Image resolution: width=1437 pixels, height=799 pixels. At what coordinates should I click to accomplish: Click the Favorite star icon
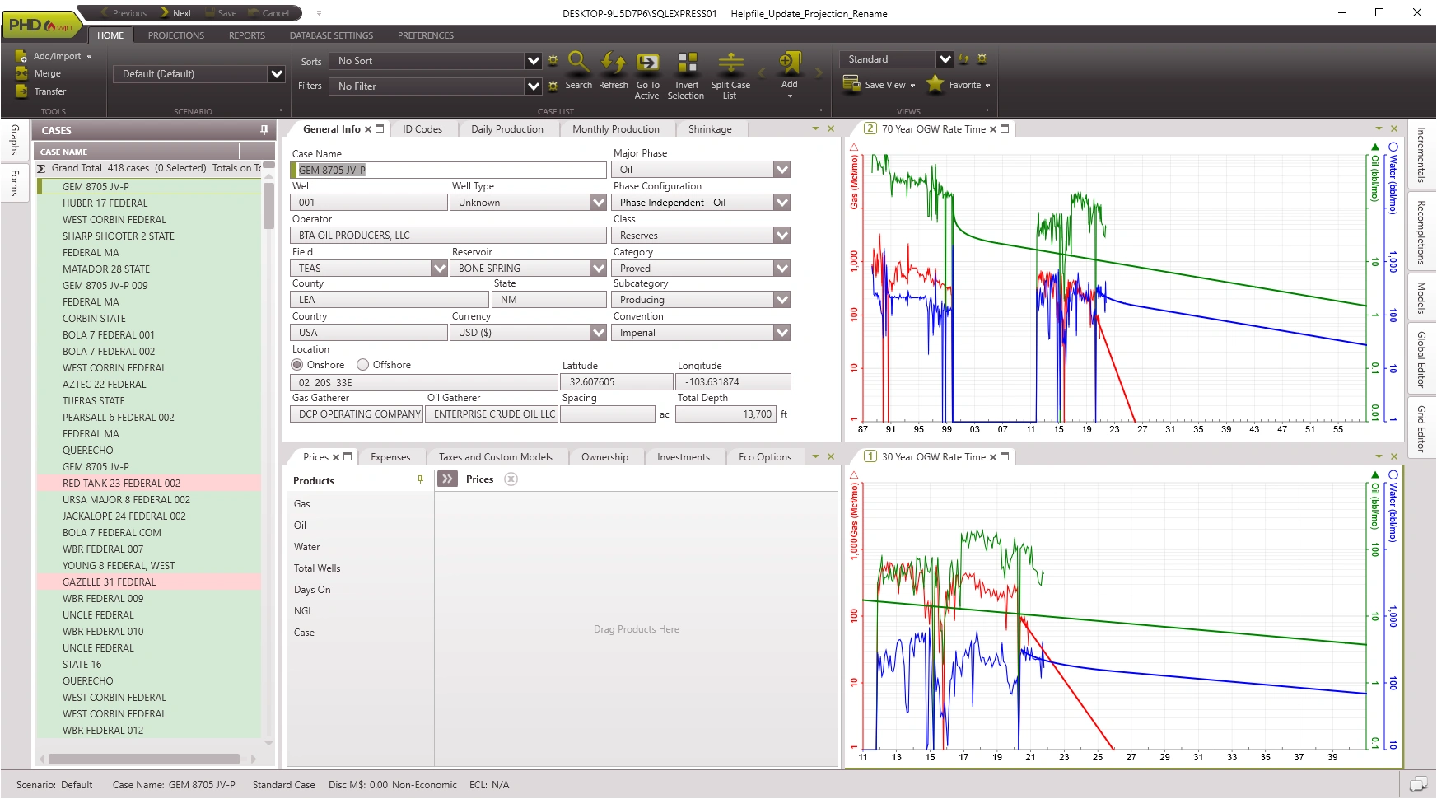[x=935, y=84]
